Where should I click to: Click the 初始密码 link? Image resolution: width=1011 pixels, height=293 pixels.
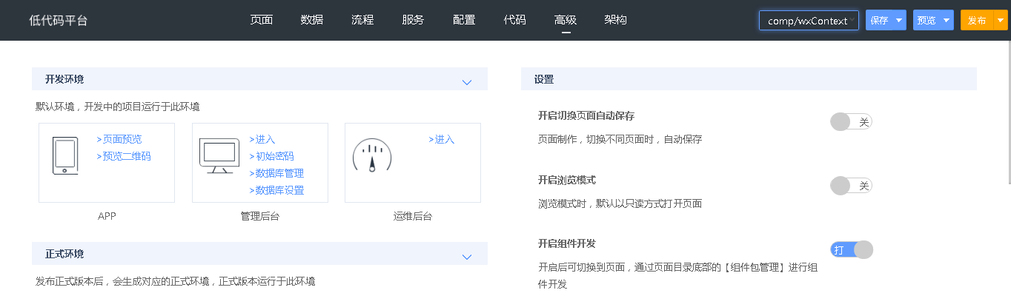[x=271, y=156]
